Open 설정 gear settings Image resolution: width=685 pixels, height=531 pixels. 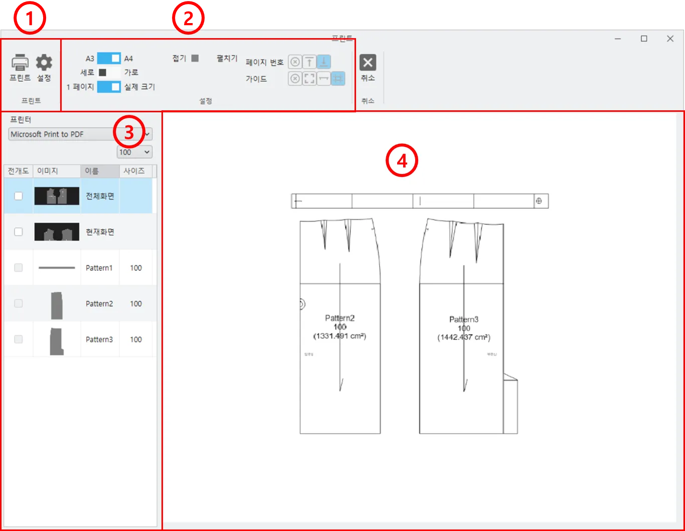tap(44, 63)
